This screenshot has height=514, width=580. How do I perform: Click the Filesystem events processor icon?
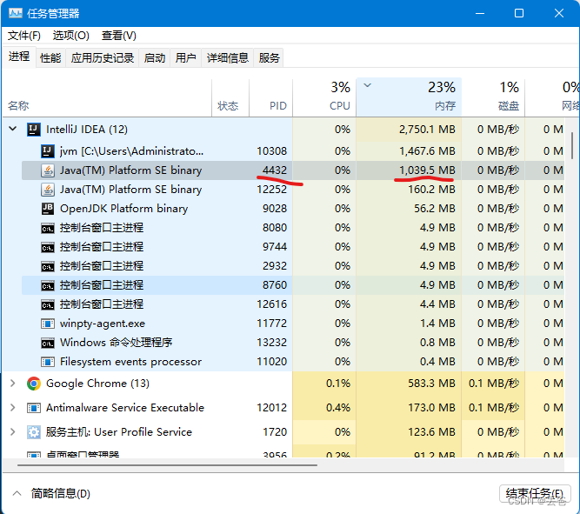coord(47,362)
